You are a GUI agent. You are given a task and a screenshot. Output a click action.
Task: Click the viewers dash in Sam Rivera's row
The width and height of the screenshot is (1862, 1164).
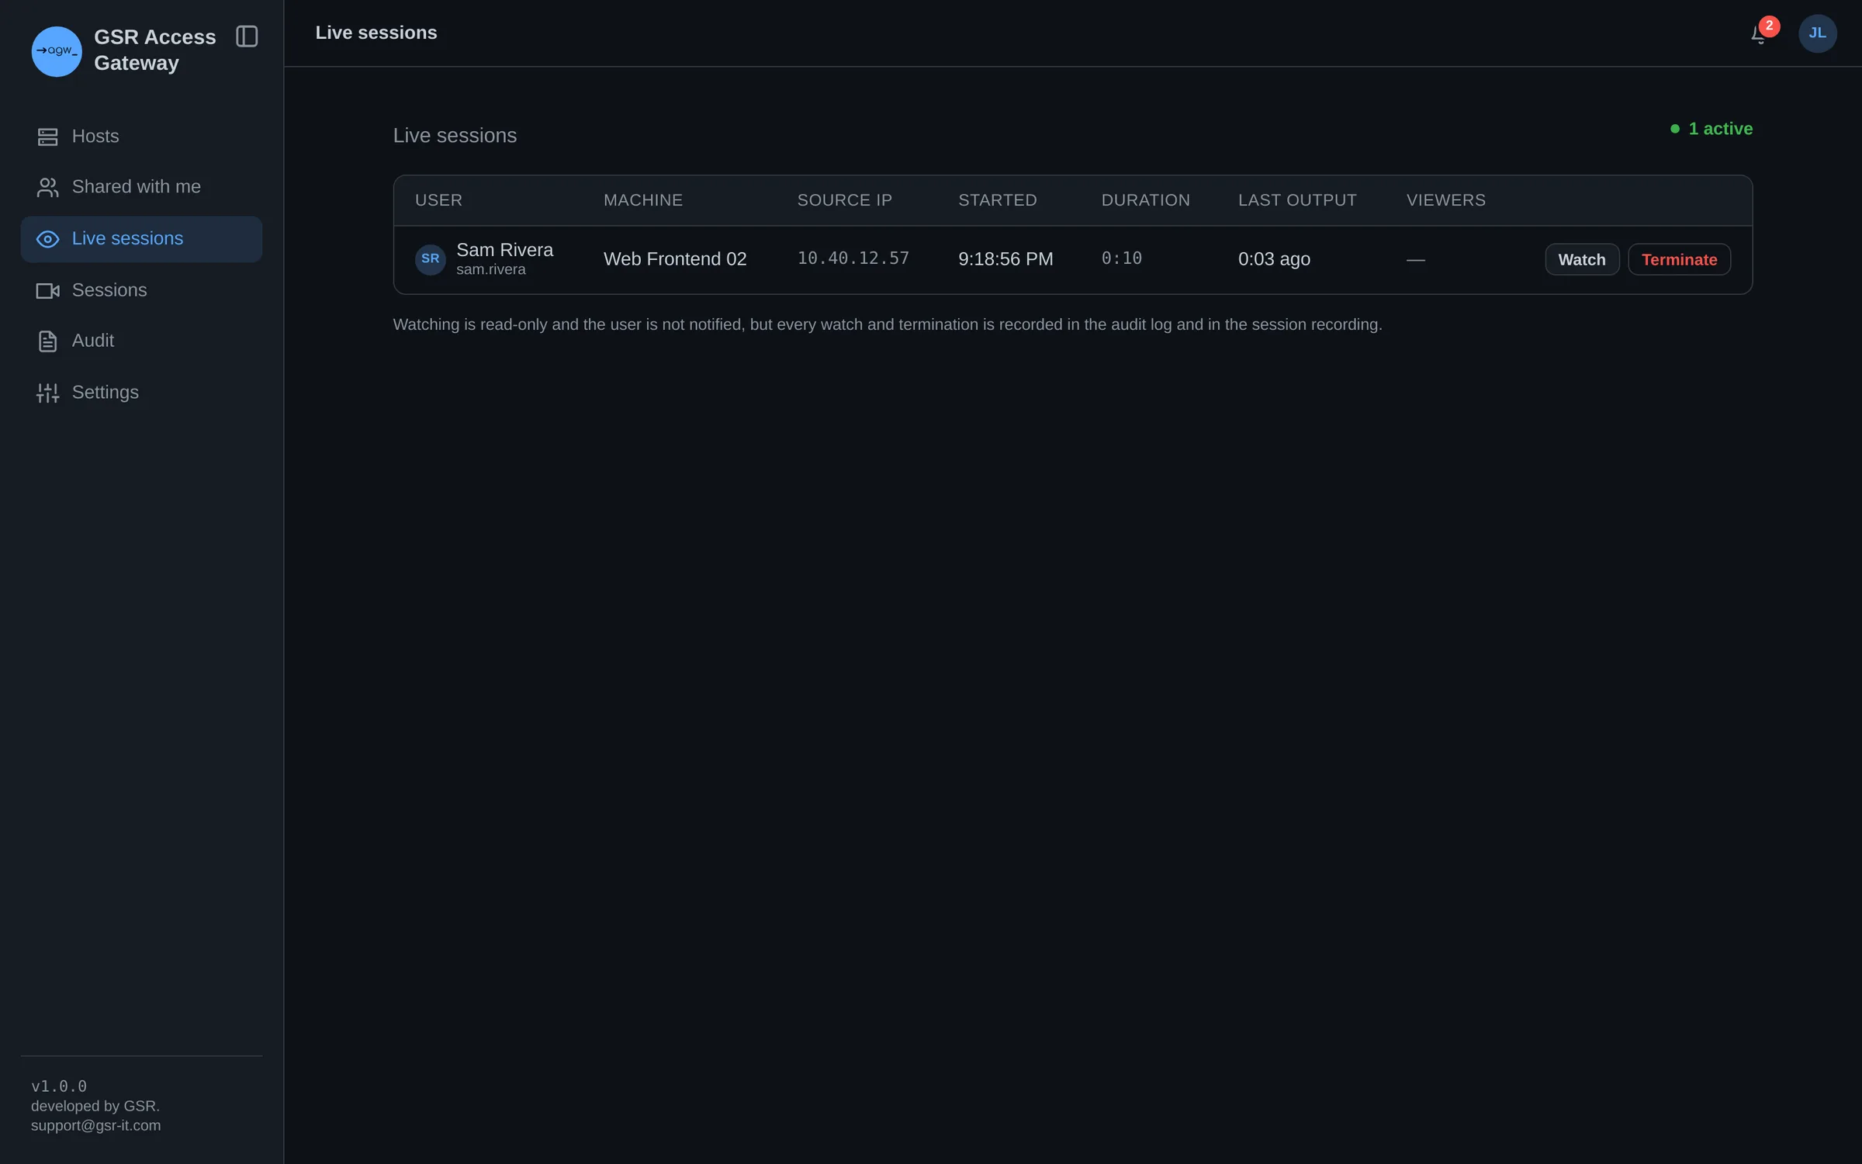pyautogui.click(x=1416, y=260)
